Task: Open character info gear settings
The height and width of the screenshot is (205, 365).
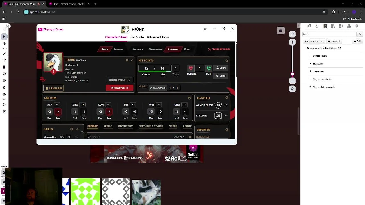Action: pos(127,60)
